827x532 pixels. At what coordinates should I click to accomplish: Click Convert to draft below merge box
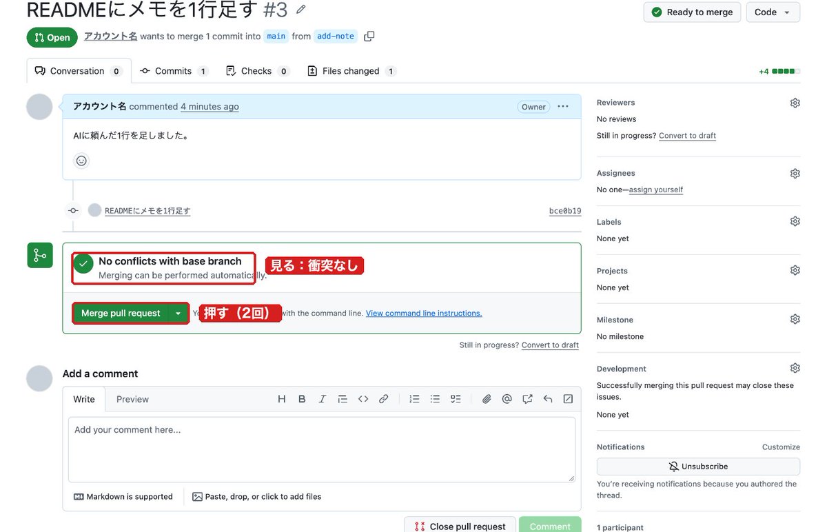(x=550, y=345)
